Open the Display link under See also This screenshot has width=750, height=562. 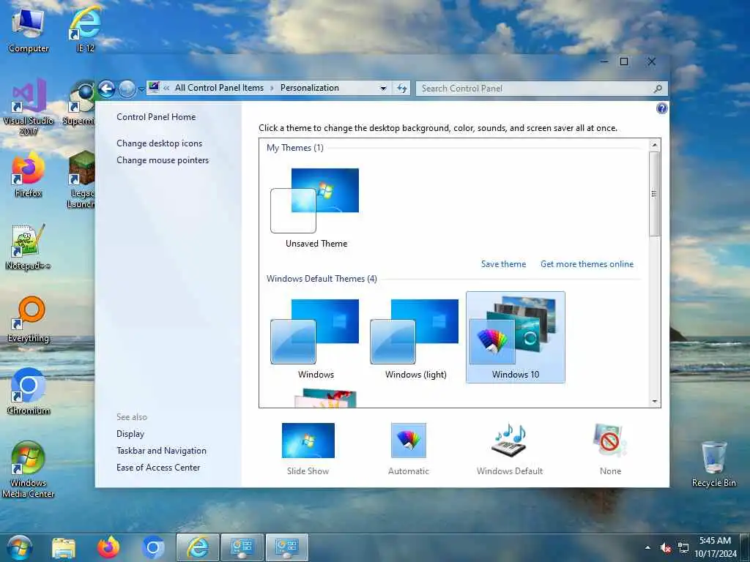point(130,434)
